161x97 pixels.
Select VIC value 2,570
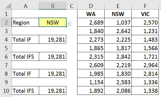[x=145, y=22]
